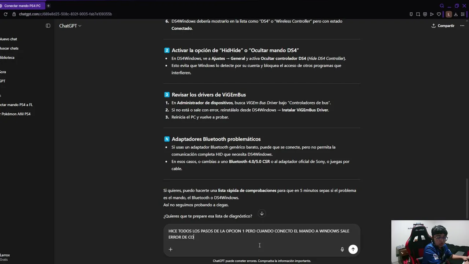469x264 pixels.
Task: Reload the page with refresh icon
Action: pos(5,14)
